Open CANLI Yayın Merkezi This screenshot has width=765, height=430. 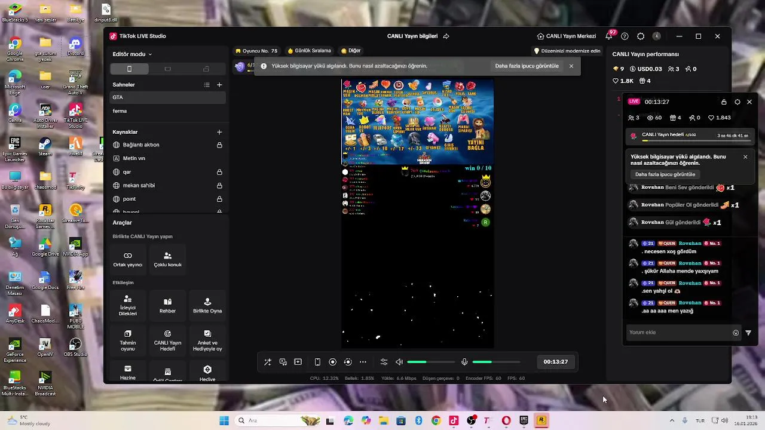click(x=567, y=36)
